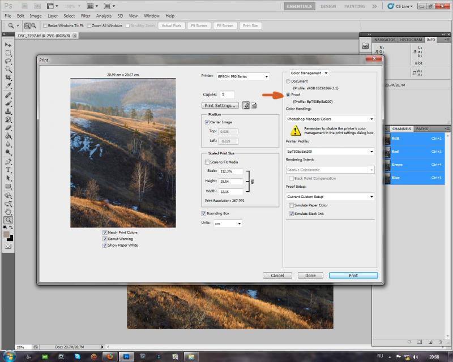Click the Copies input field
Screen dimensions: 453x362
227,94
